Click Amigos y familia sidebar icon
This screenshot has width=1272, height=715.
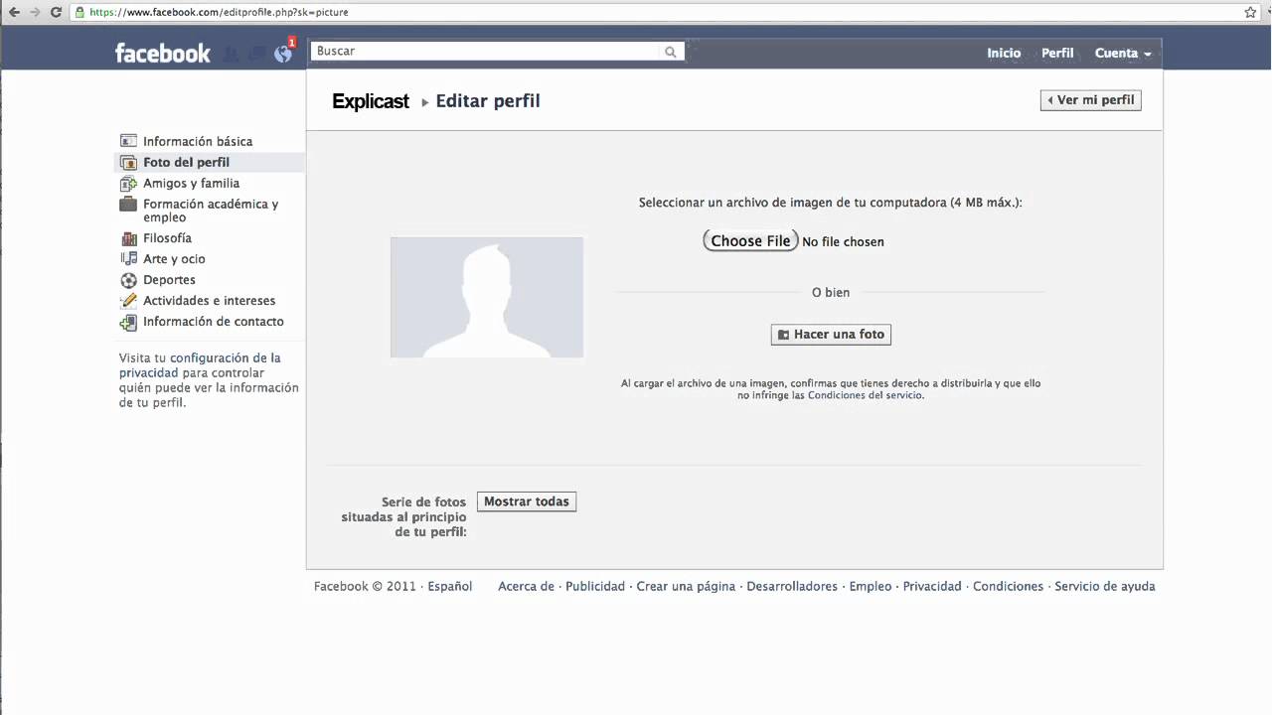click(x=128, y=183)
